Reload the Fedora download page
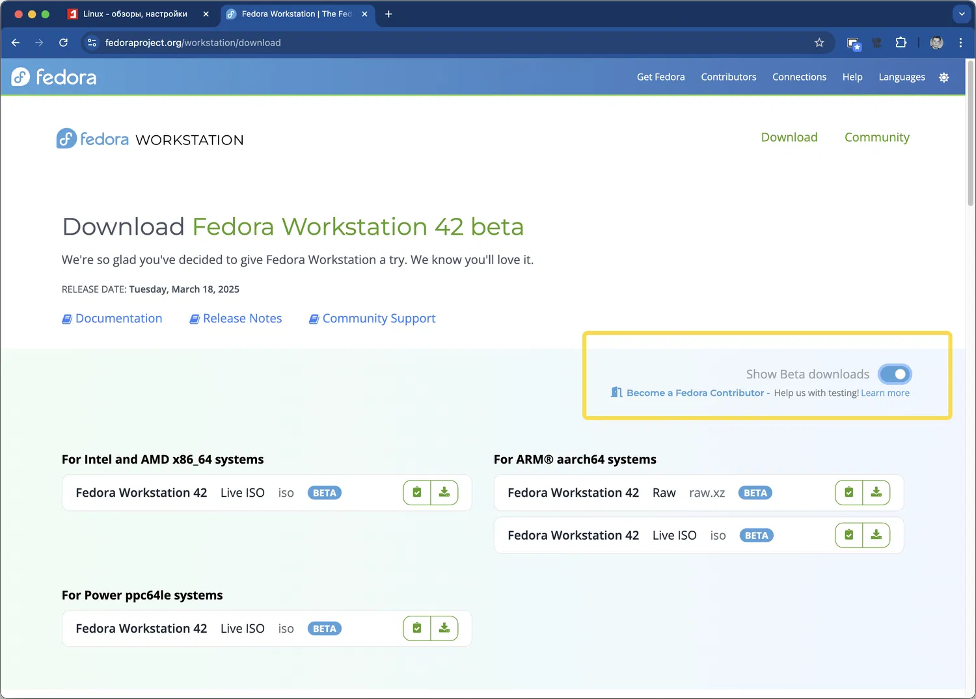The height and width of the screenshot is (699, 976). [63, 42]
